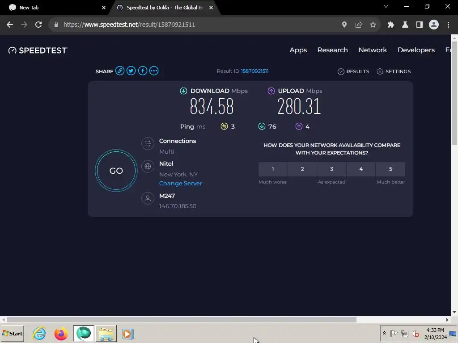Image resolution: width=458 pixels, height=343 pixels.
Task: Open the browser three-dot menu
Action: pos(448,25)
